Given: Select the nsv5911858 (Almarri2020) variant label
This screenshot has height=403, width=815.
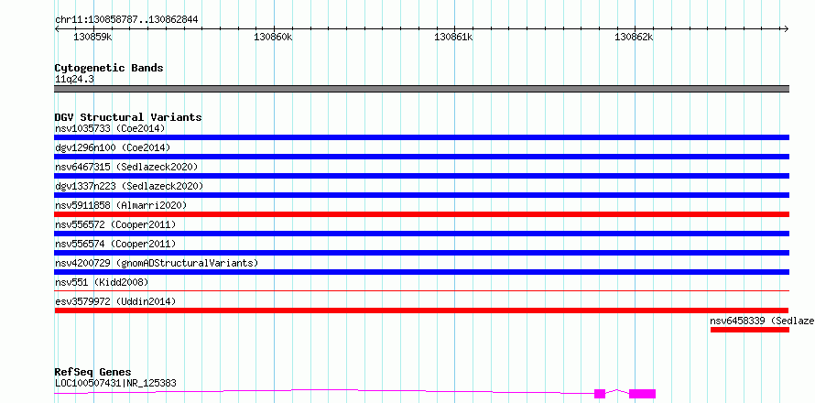Looking at the screenshot, I should point(121,205).
